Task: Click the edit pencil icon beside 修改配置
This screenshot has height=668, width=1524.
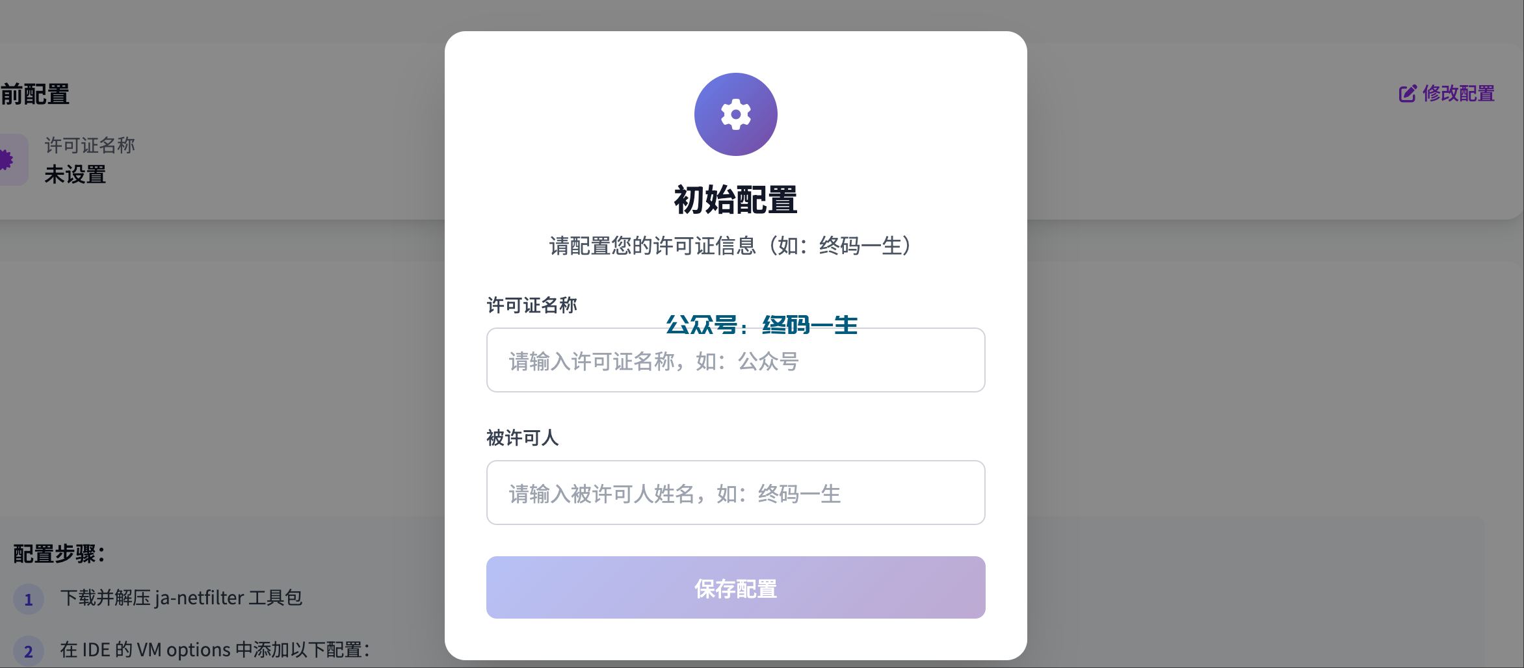Action: click(1408, 94)
